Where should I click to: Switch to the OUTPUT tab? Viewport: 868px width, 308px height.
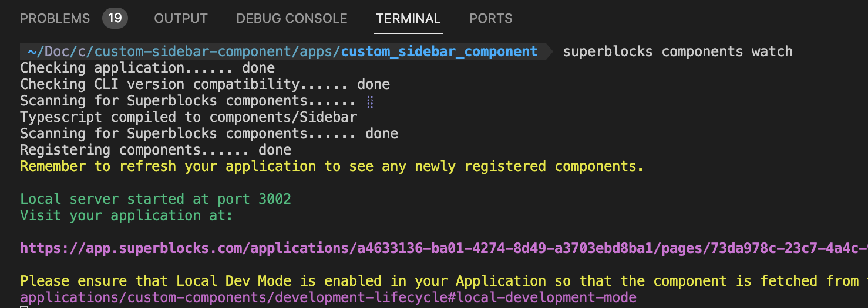point(181,19)
